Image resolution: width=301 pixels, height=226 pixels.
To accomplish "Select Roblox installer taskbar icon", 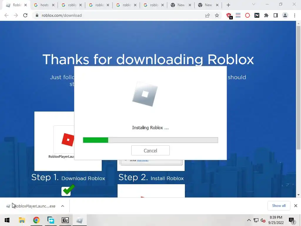I will click(79, 220).
